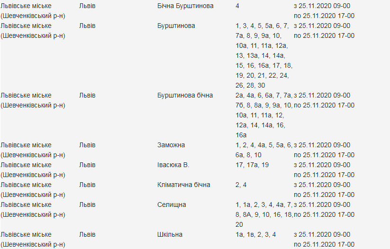The width and height of the screenshot is (390, 249).
Task: Click house numbers 2, 4 for Кліматична бічна
Action: tap(241, 185)
